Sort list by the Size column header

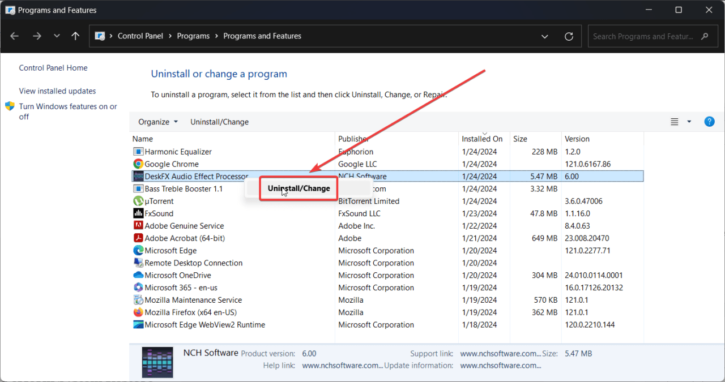point(520,139)
